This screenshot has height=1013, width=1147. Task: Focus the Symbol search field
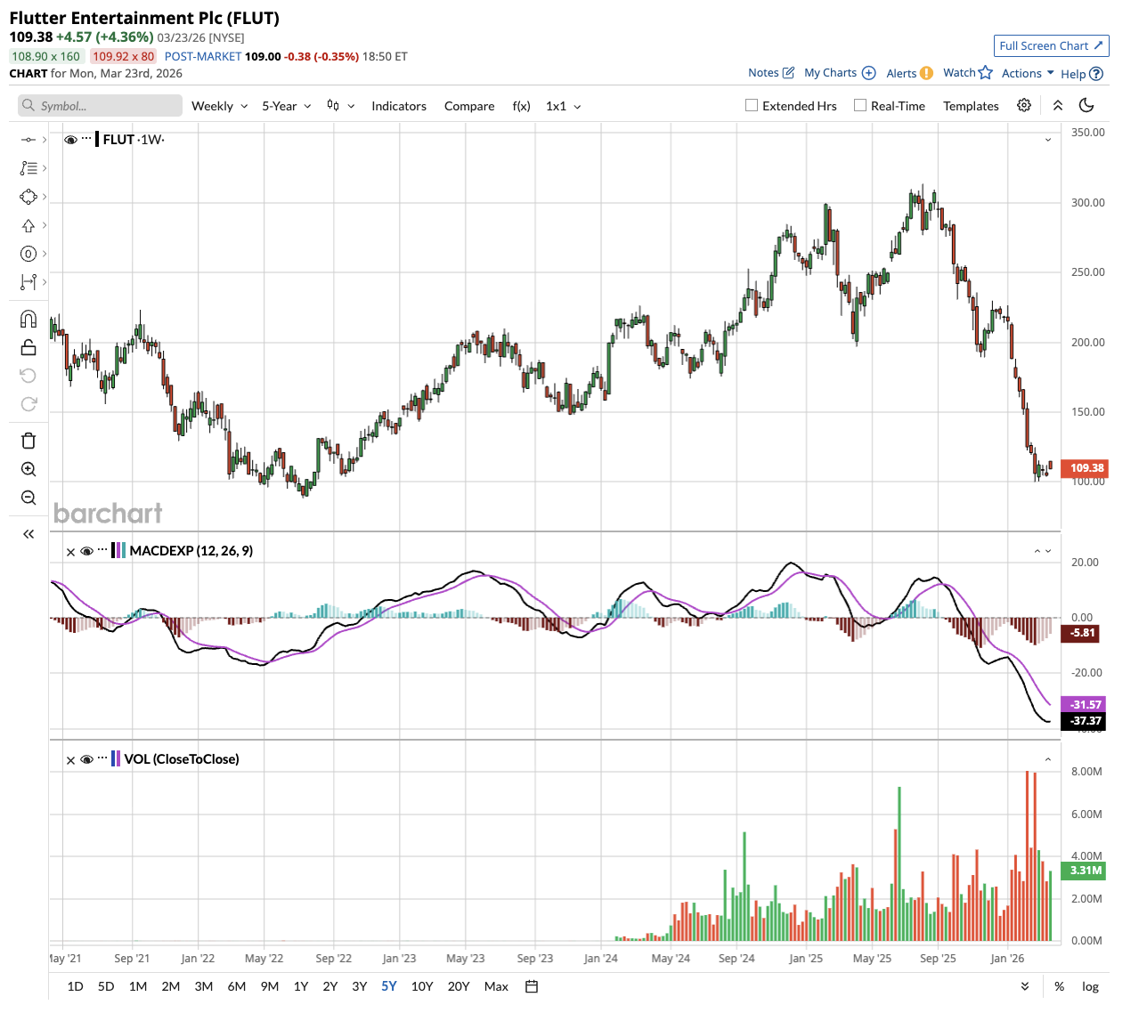point(100,106)
